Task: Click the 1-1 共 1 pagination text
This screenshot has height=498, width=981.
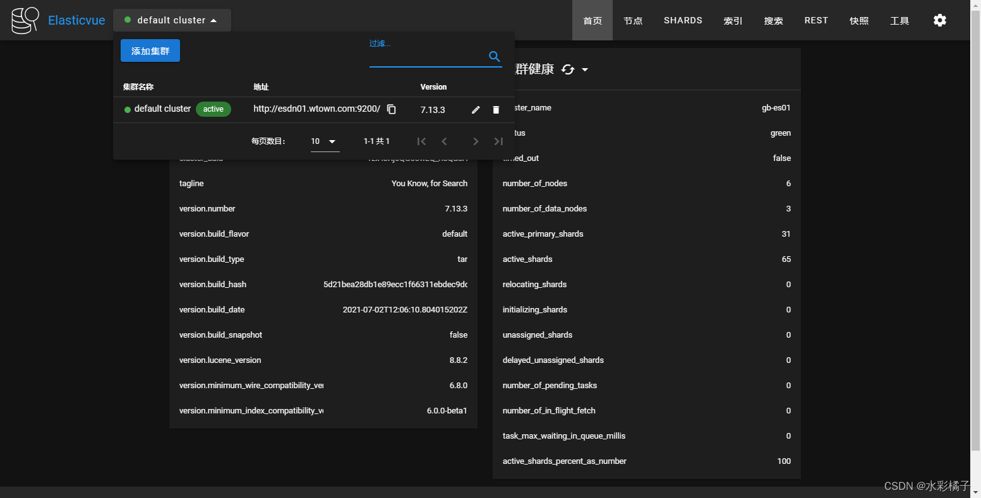Action: (376, 141)
